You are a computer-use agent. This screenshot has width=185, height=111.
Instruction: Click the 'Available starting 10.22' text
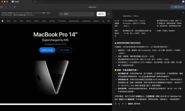55,44
